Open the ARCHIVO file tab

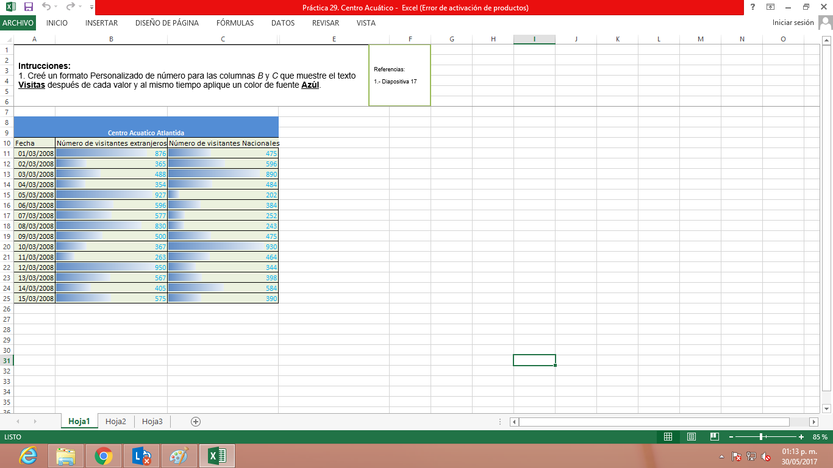(x=18, y=23)
